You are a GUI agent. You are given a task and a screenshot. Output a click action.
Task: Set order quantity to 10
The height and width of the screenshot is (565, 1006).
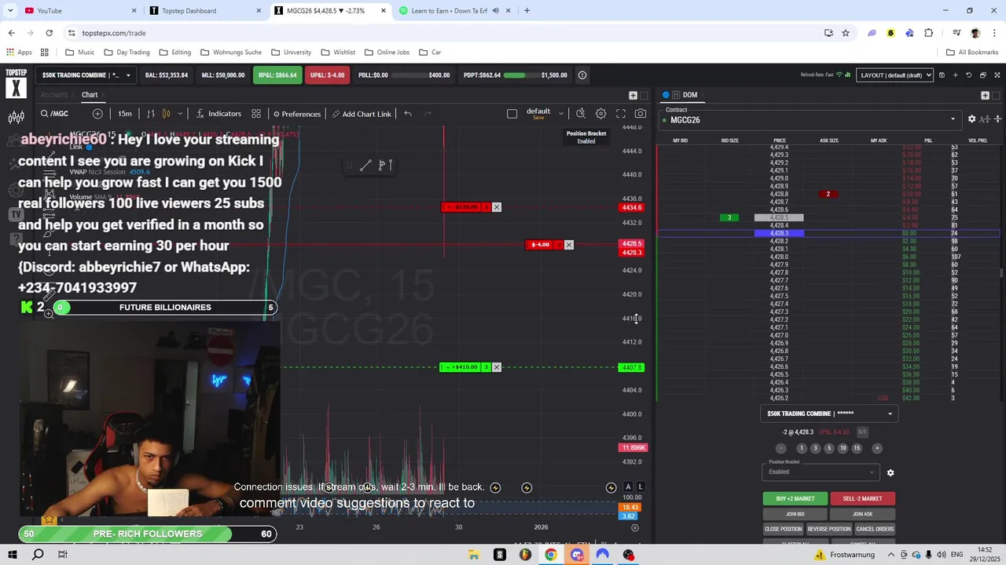(x=843, y=448)
